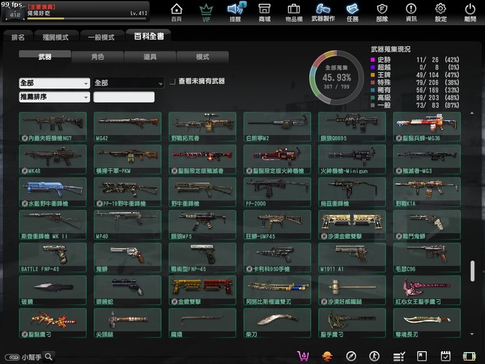Click the compass icon in bottom bar
This screenshot has height=364, width=485.
[351, 356]
